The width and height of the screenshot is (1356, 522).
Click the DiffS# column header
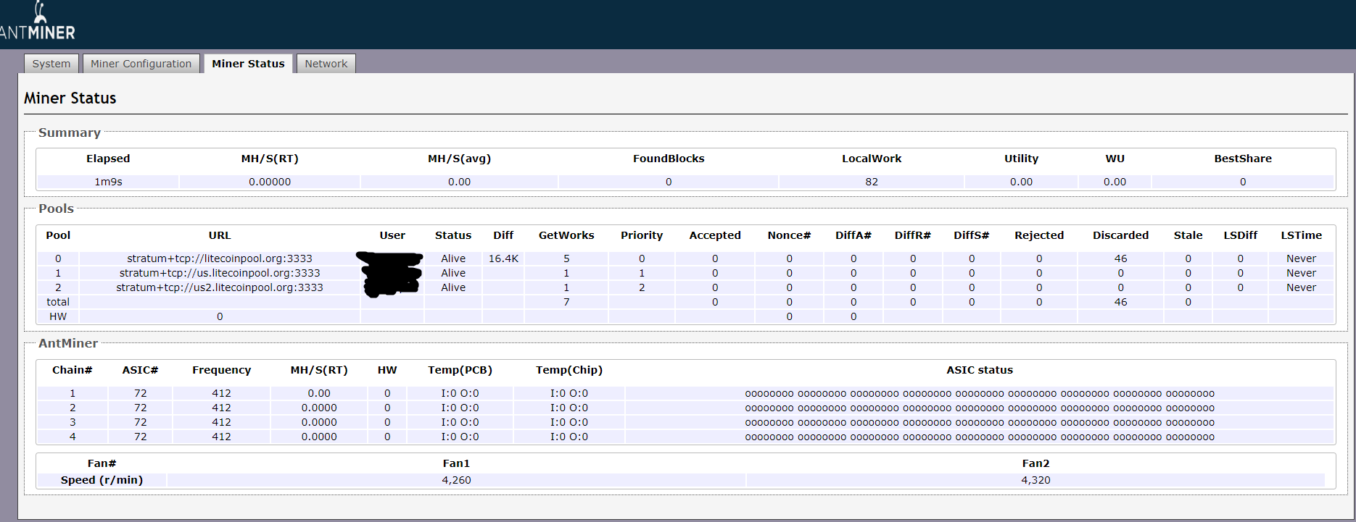click(972, 235)
